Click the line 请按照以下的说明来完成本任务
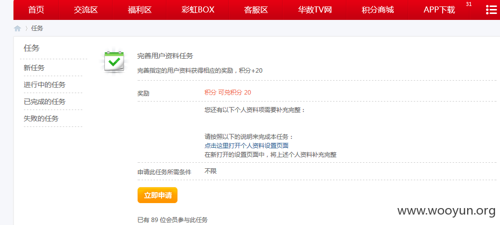Image resolution: width=500 pixels, height=225 pixels. point(249,137)
